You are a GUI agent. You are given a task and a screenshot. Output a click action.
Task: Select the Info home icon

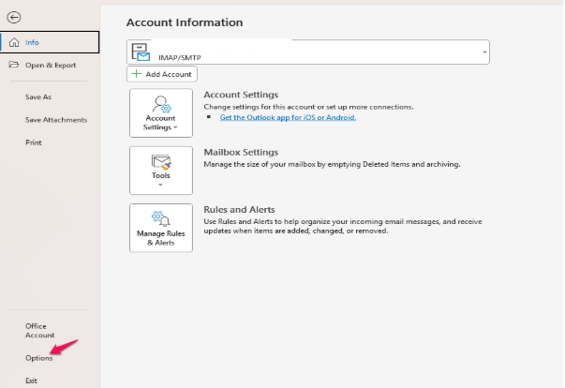(14, 42)
